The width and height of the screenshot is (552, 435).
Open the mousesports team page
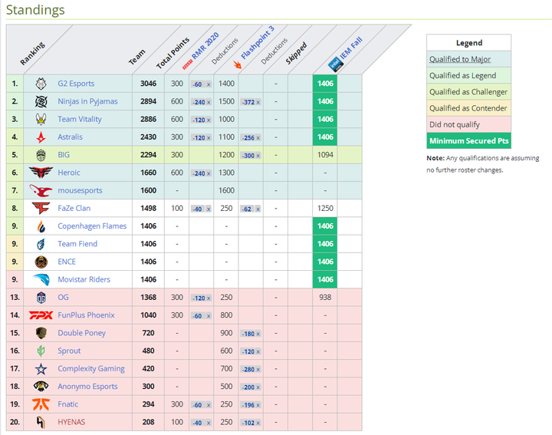(x=80, y=190)
